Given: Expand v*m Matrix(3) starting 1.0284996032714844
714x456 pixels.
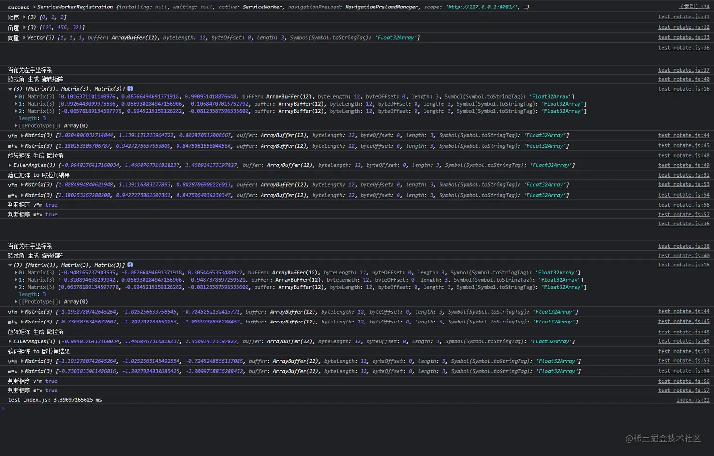Looking at the screenshot, I should [22, 135].
